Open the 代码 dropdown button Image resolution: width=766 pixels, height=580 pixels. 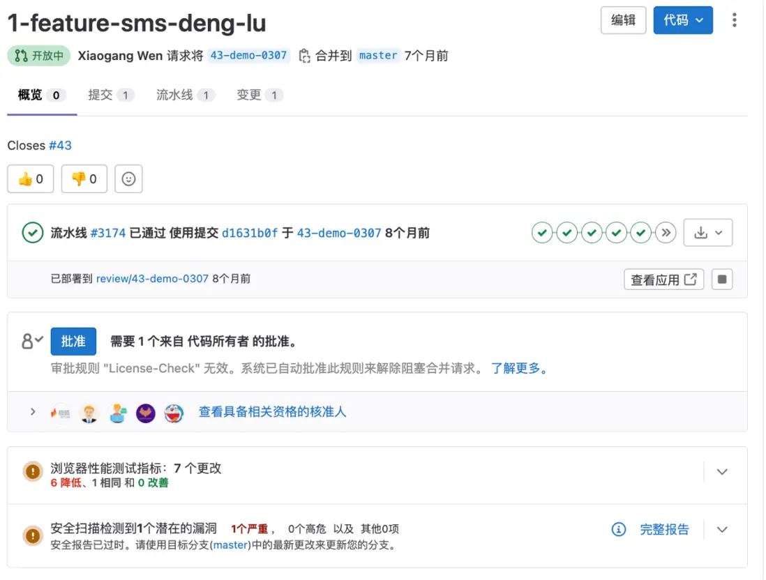pyautogui.click(x=683, y=20)
